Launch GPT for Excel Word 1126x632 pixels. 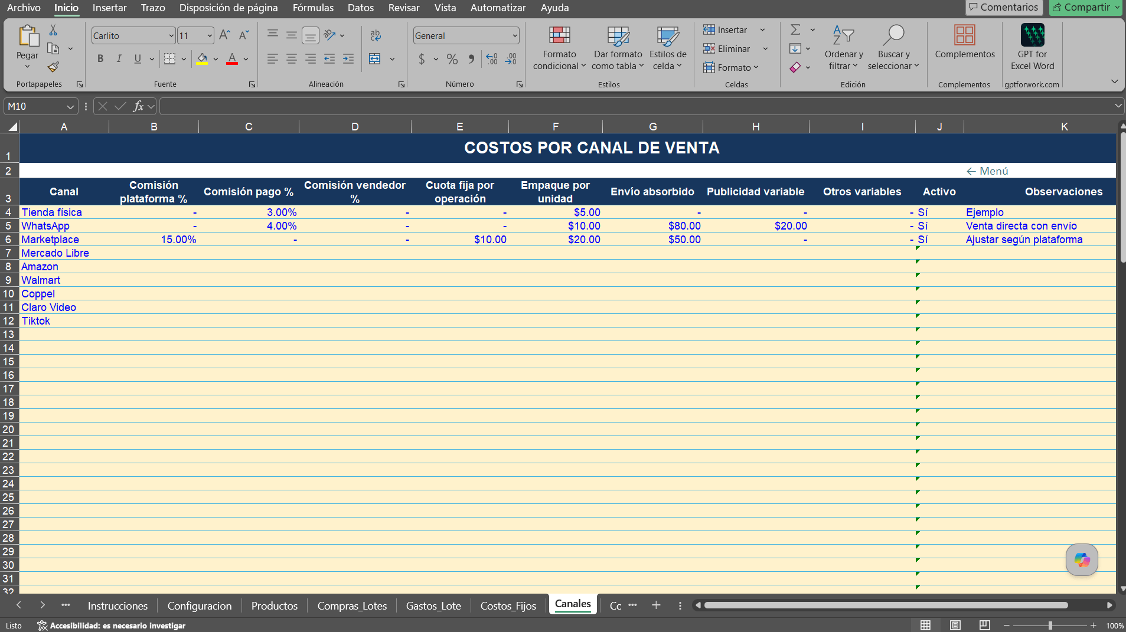tap(1032, 48)
